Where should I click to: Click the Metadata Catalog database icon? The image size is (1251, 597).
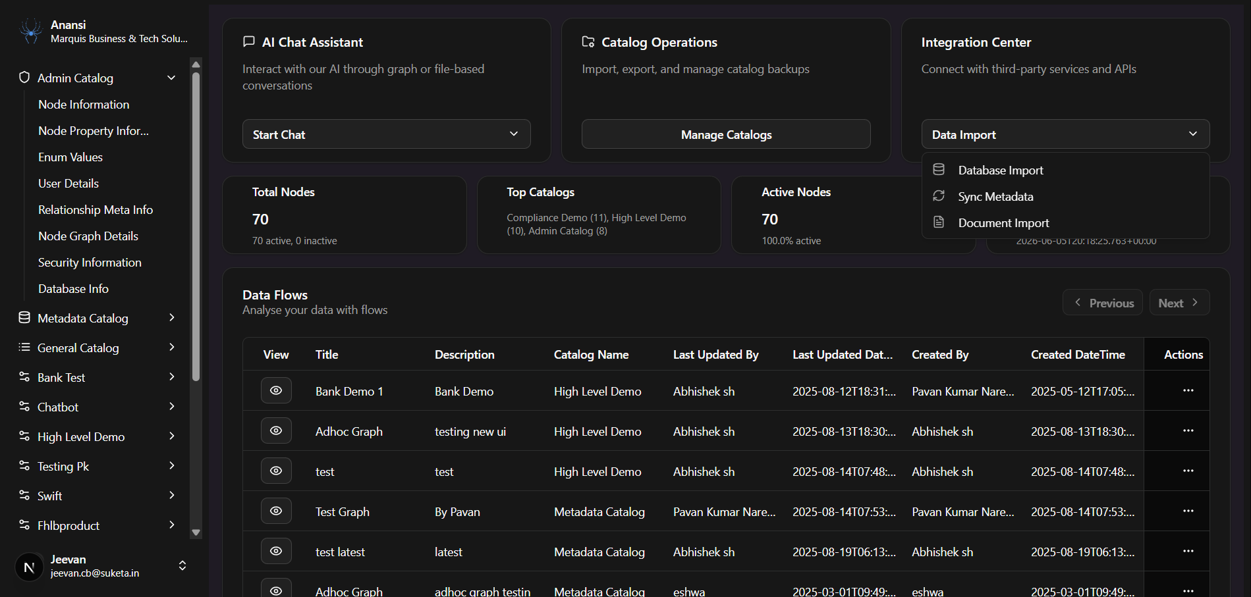point(24,318)
